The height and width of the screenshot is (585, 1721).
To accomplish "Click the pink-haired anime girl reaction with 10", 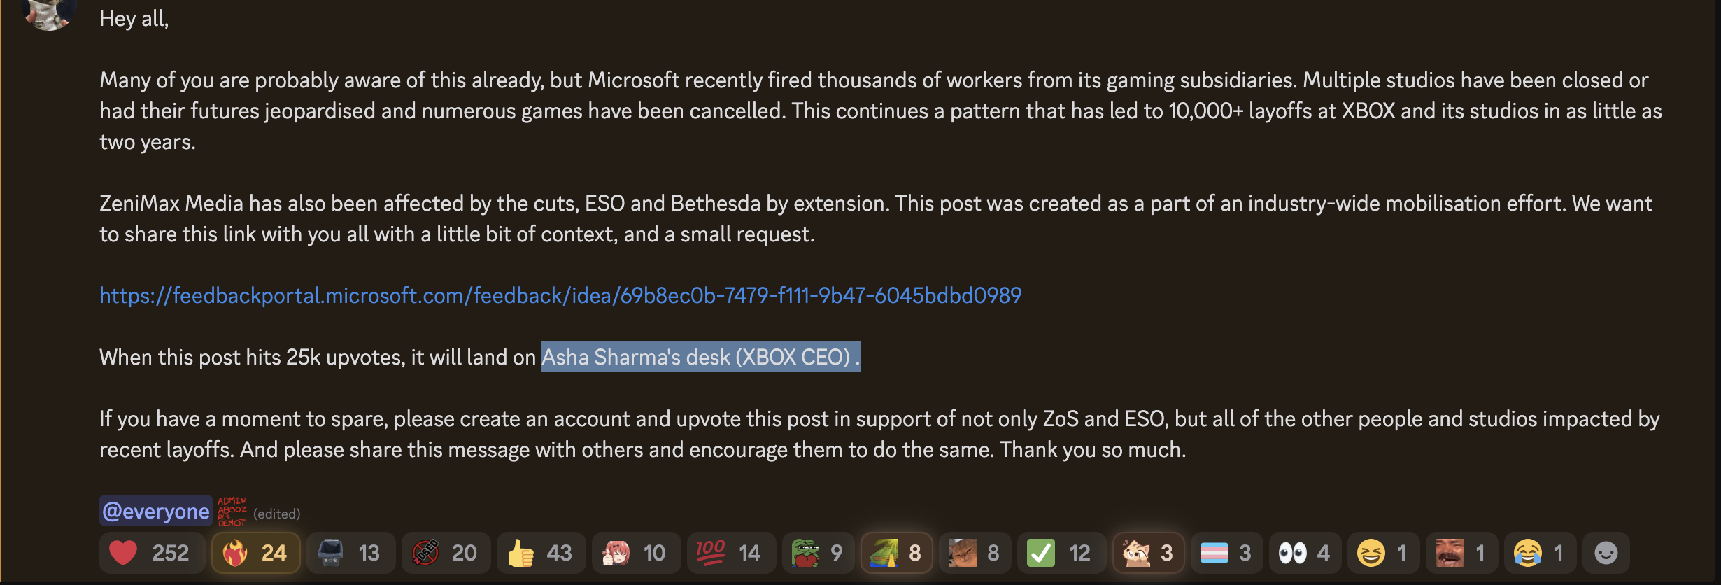I will pyautogui.click(x=636, y=553).
